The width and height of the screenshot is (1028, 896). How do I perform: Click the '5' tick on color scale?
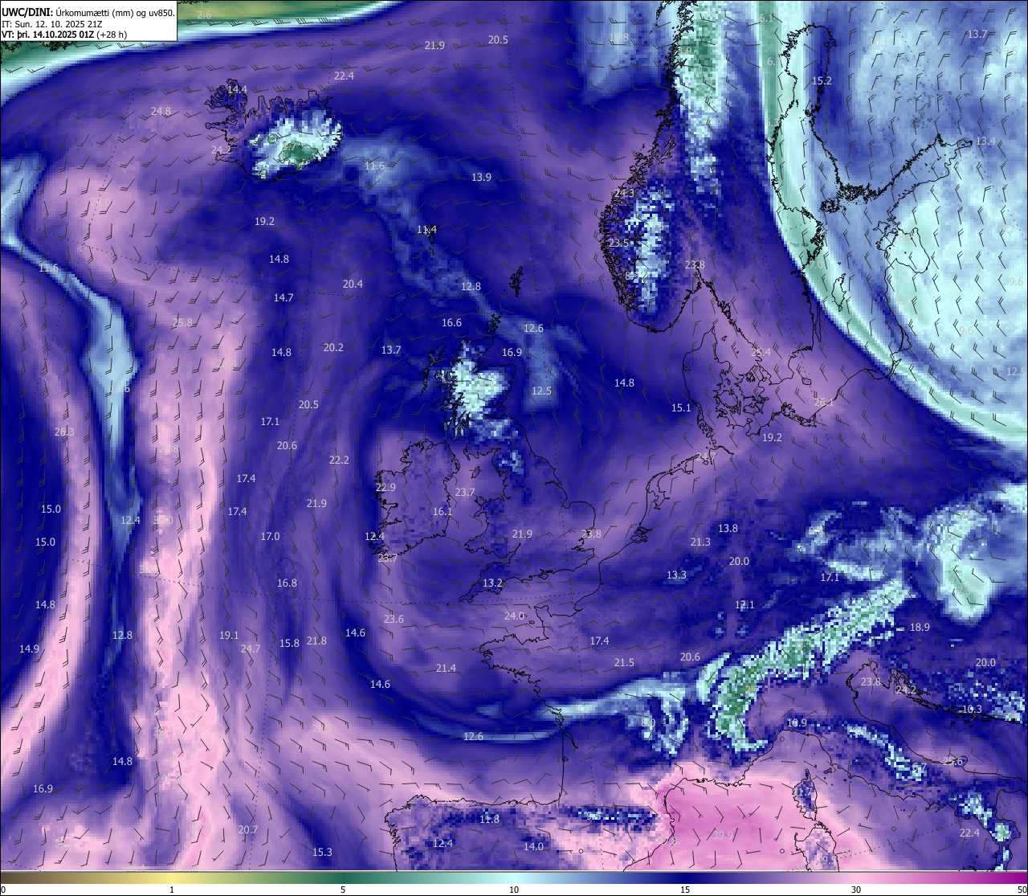343,890
